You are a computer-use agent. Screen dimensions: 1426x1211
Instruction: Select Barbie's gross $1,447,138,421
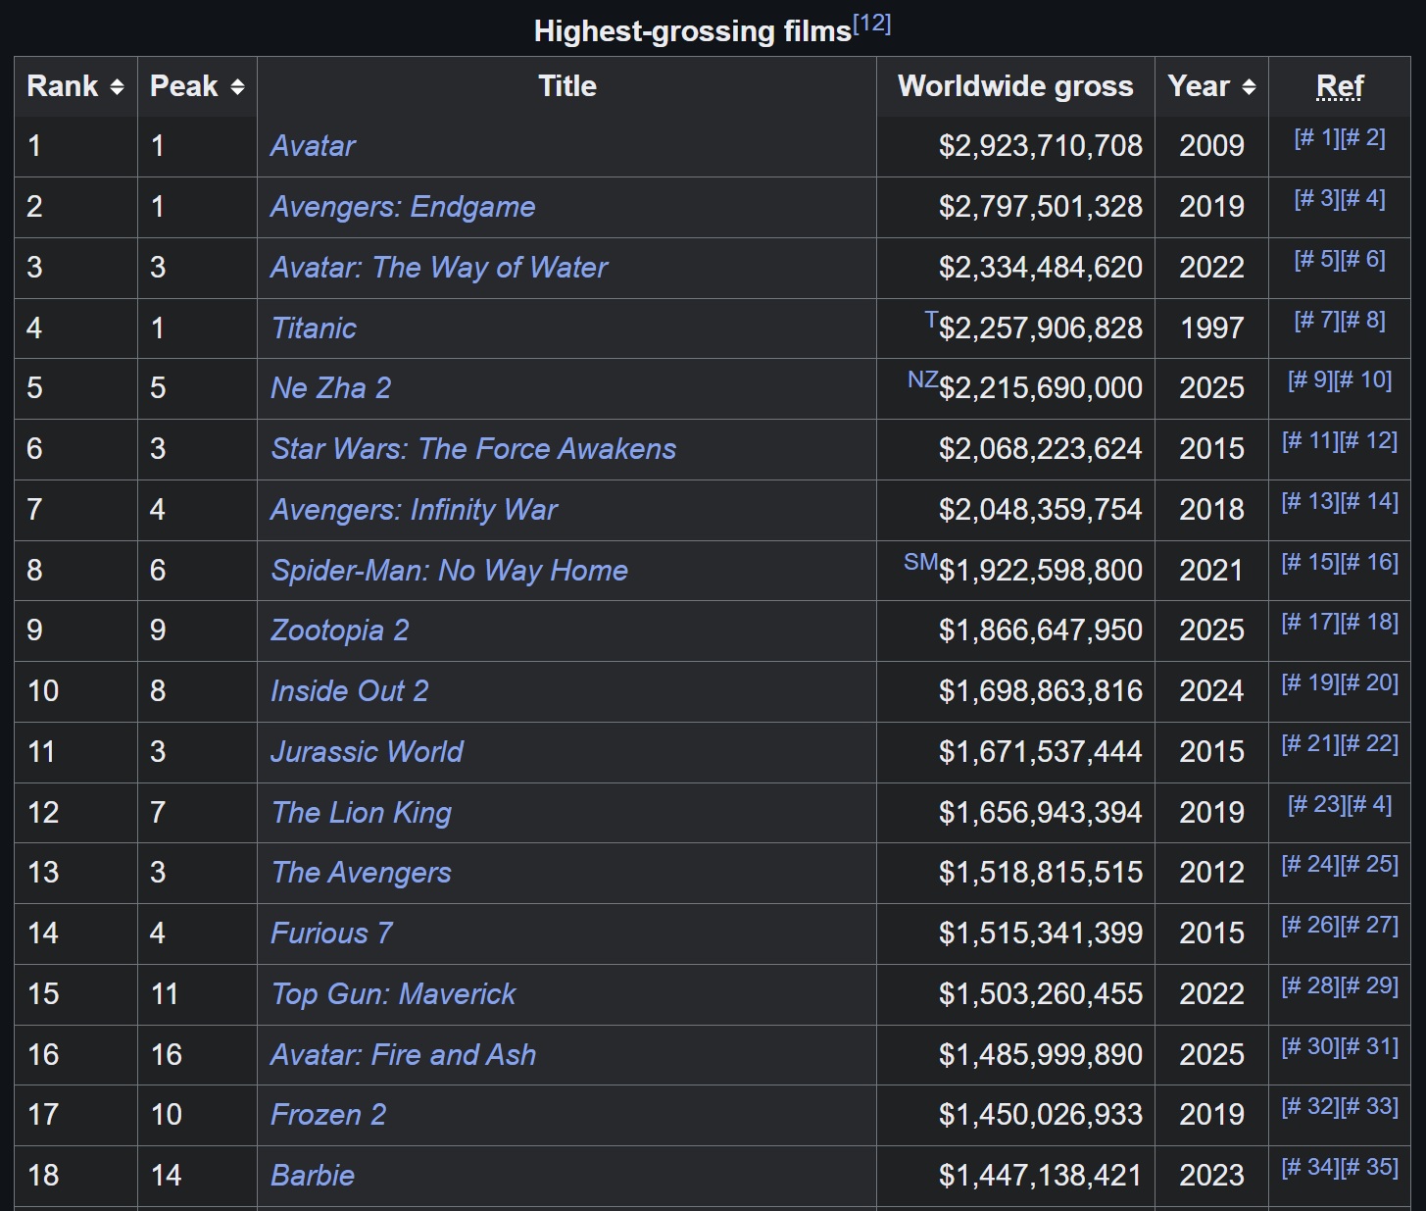click(1041, 1176)
